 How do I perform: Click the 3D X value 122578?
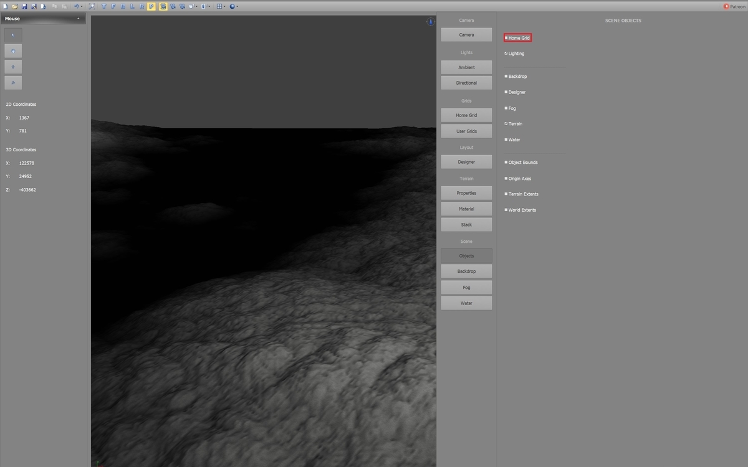click(x=26, y=163)
